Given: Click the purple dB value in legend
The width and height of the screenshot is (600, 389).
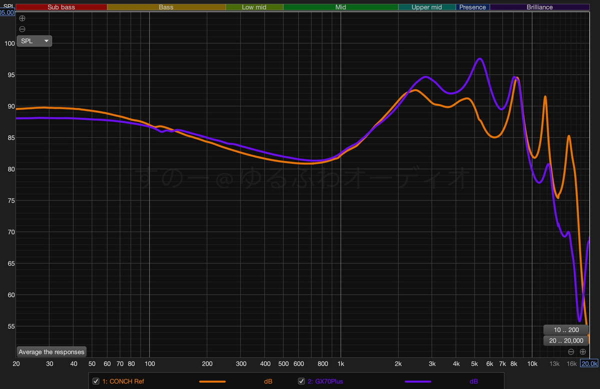Looking at the screenshot, I should click(x=473, y=382).
